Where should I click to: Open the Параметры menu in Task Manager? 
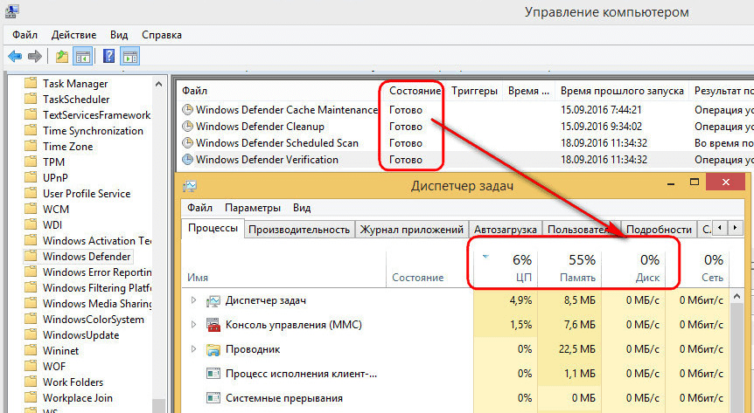(x=253, y=208)
